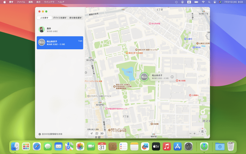Image resolution: width=246 pixels, height=154 pixels.
Task: Select the 自分 entry in the people list
Action: [60, 29]
